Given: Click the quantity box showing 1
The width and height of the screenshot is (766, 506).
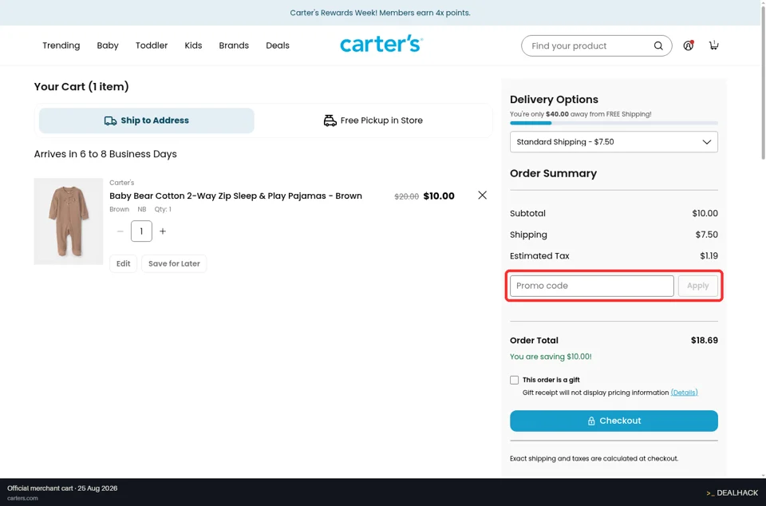Looking at the screenshot, I should [x=141, y=231].
